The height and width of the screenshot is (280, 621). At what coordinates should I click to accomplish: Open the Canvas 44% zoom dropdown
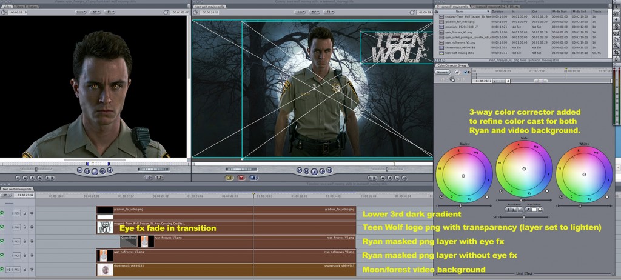tap(300, 12)
